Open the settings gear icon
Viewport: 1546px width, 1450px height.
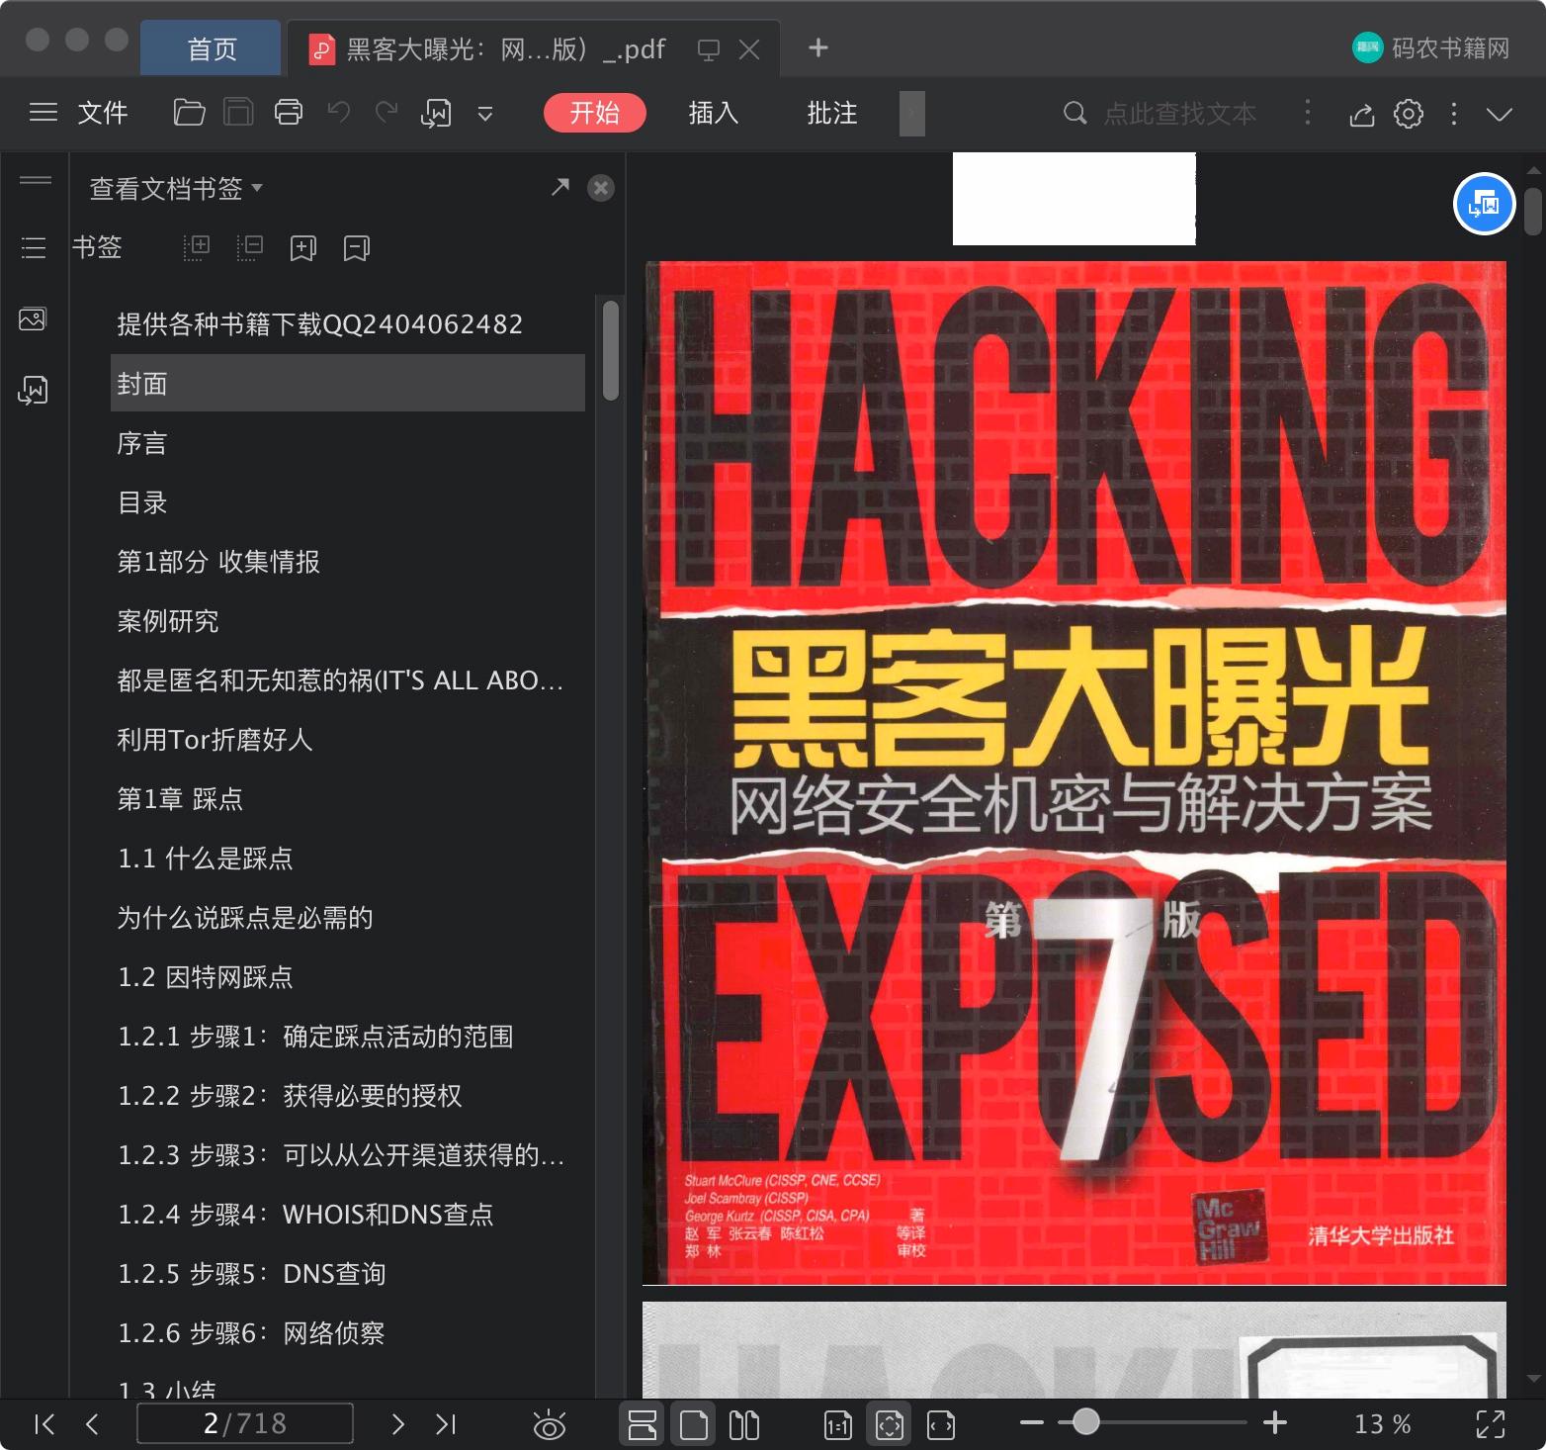click(x=1409, y=114)
